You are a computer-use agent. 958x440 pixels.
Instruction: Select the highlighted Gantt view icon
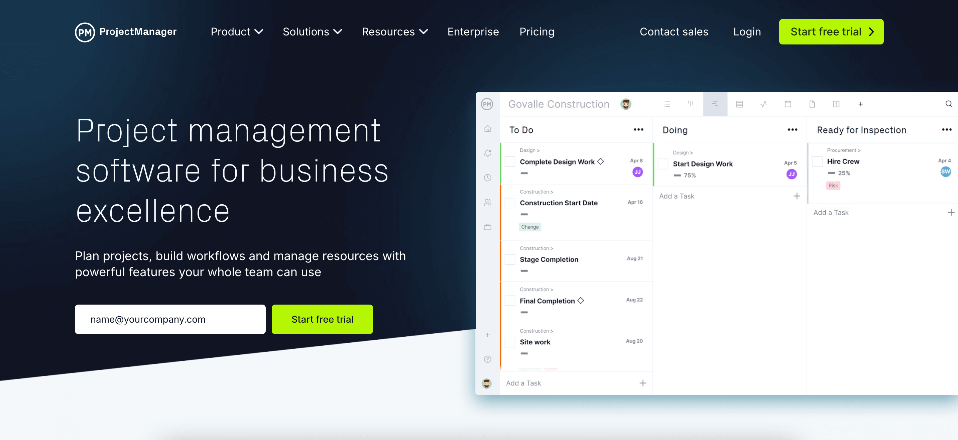[x=715, y=104]
